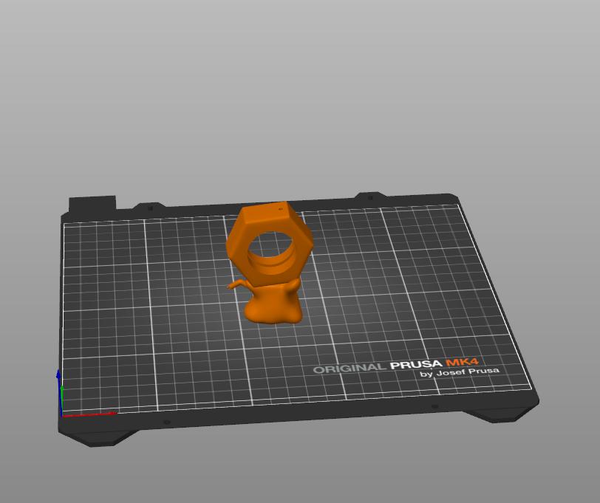This screenshot has height=503, width=600.
Task: Click the blue Z-axis arrow gizmo
Action: point(58,375)
